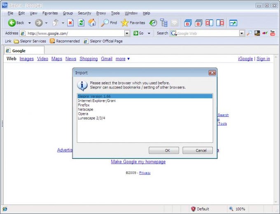Open the search engine selector icon
Screen dimensions: 280x214
pos(174,33)
